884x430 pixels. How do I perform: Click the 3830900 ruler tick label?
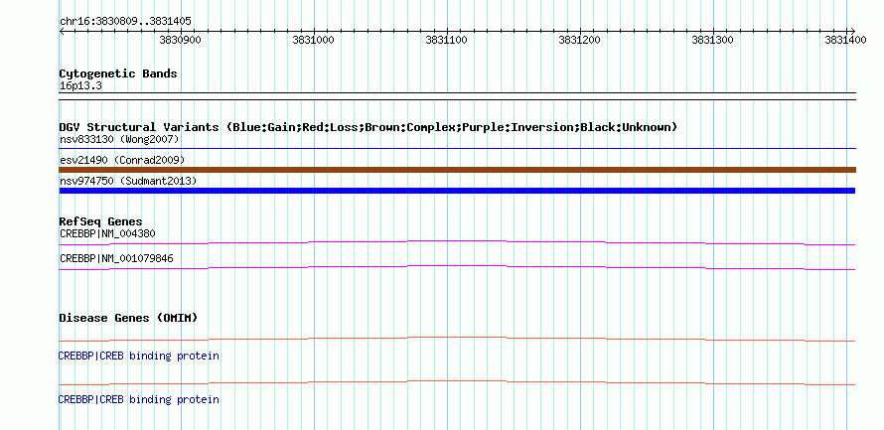181,40
